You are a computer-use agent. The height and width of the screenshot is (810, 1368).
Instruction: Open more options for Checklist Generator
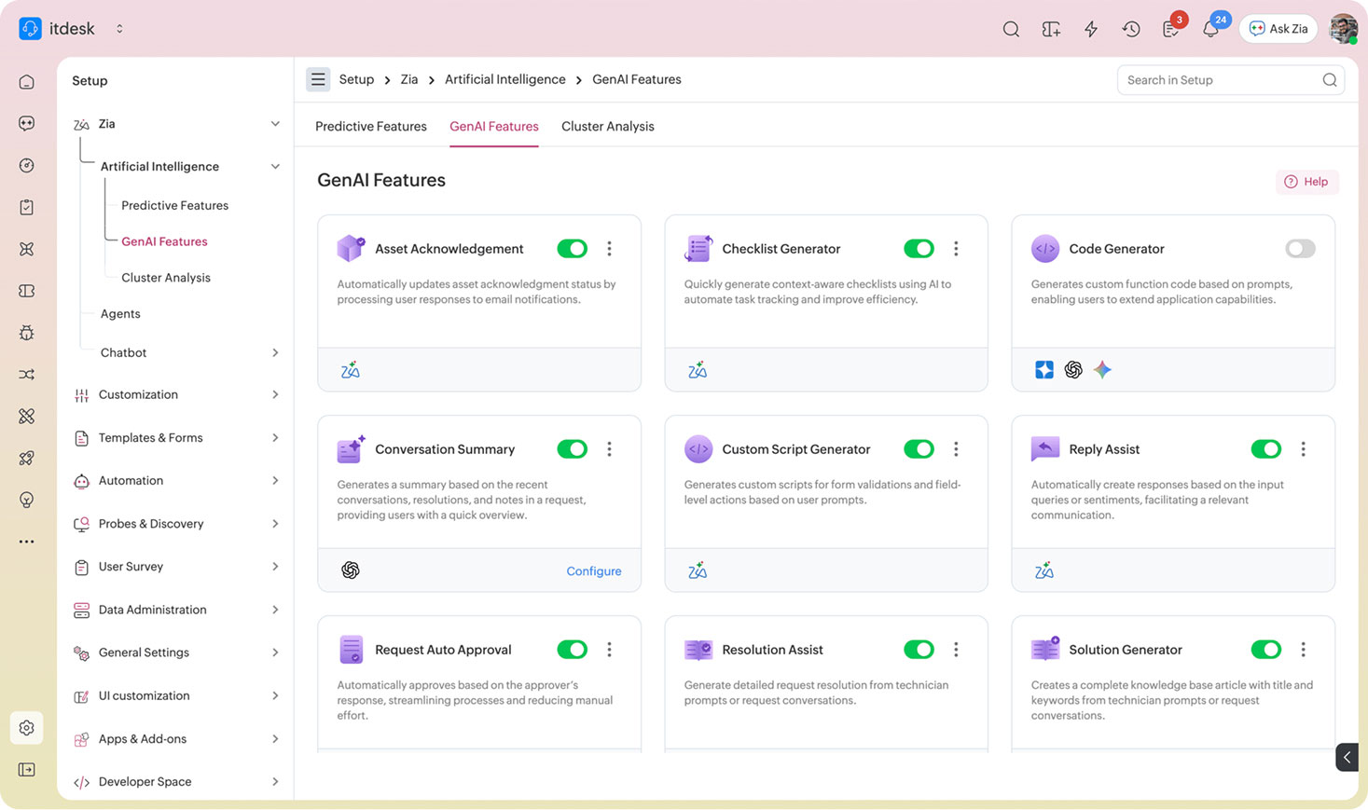(956, 249)
